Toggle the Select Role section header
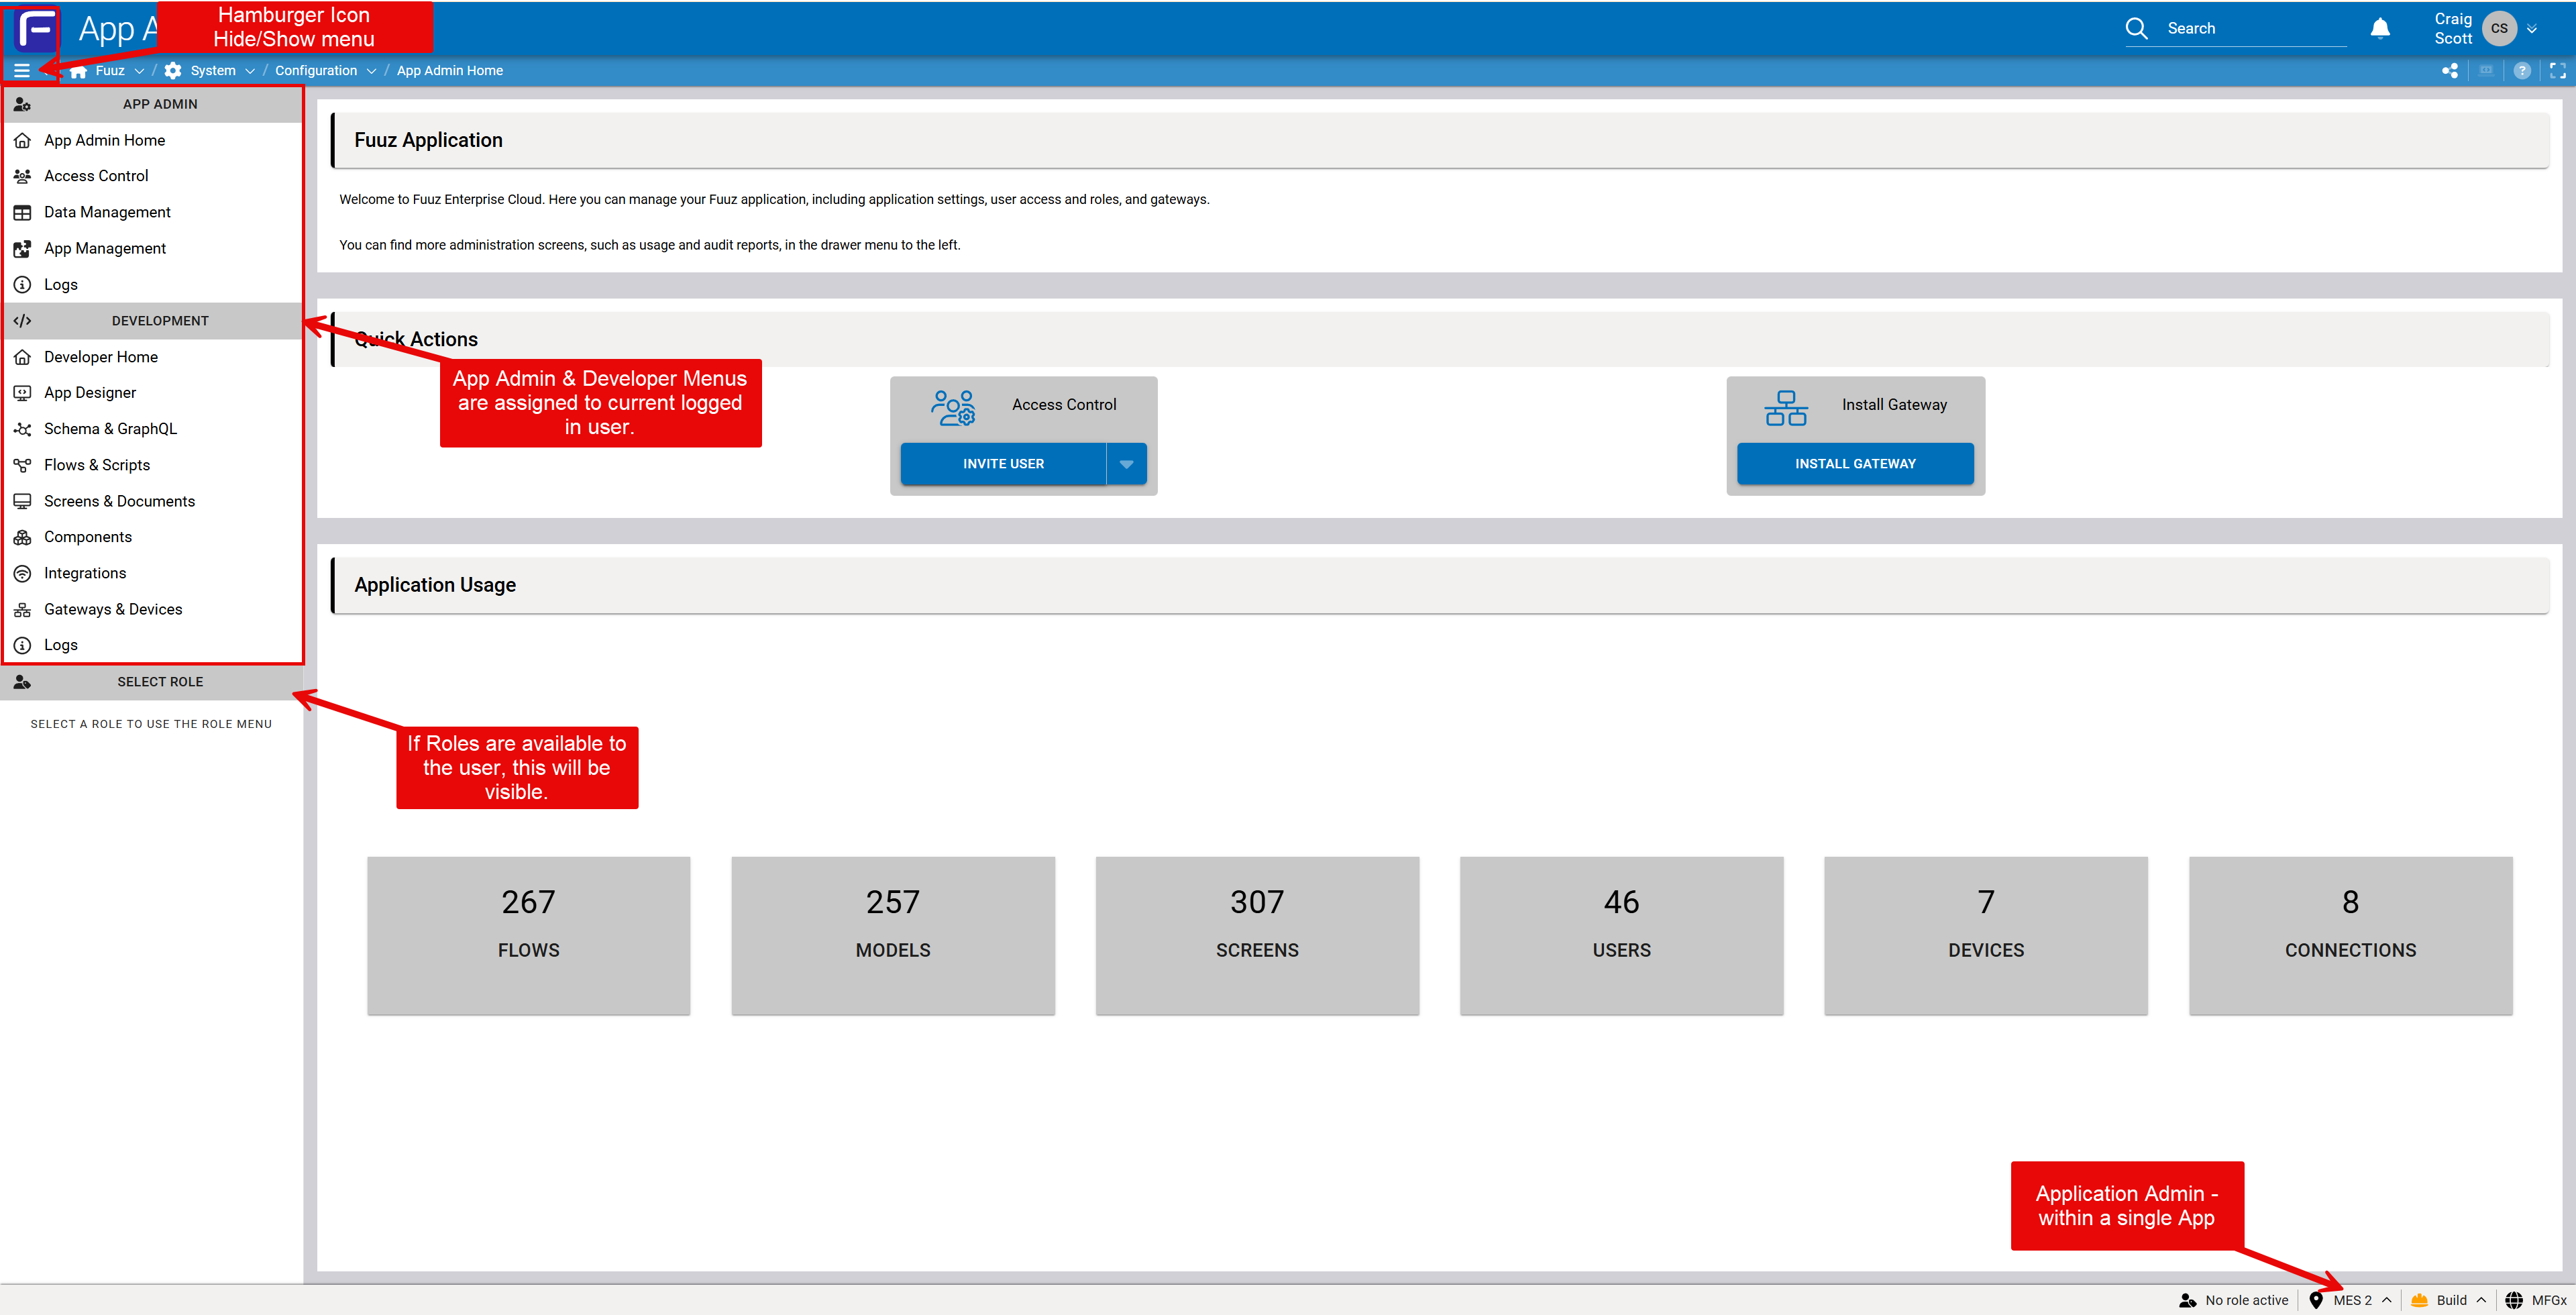The width and height of the screenshot is (2576, 1315). click(160, 682)
